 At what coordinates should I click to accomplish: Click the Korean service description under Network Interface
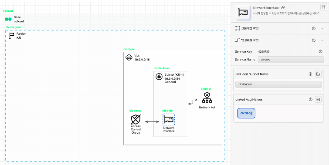(286, 13)
